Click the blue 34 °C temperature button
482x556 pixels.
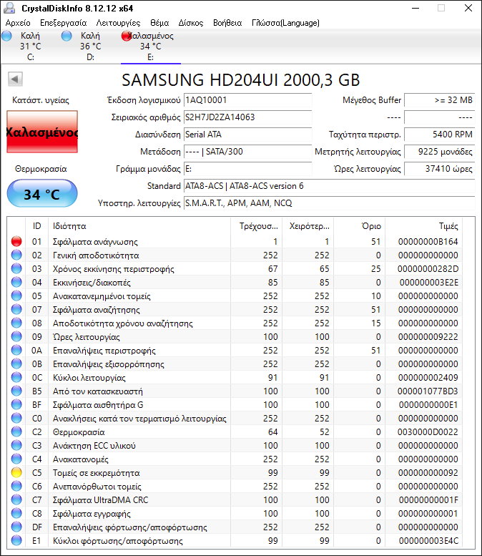(x=42, y=194)
